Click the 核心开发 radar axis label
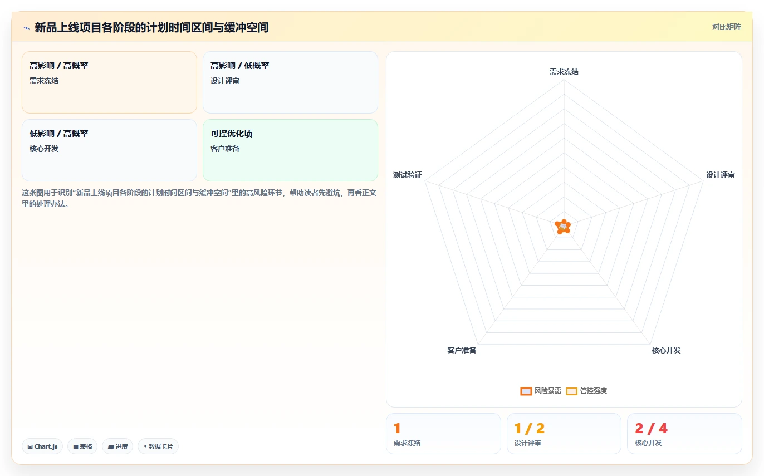 click(666, 350)
